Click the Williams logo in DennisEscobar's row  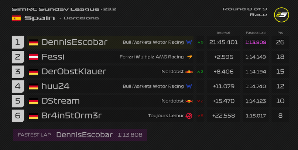pos(189,42)
